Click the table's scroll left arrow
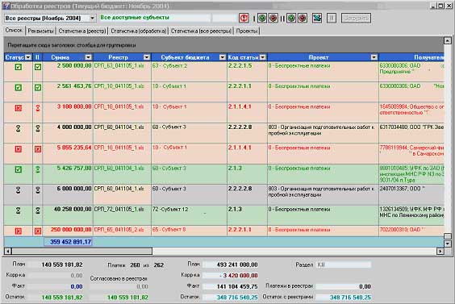This screenshot has height=304, width=455. (x=8, y=251)
